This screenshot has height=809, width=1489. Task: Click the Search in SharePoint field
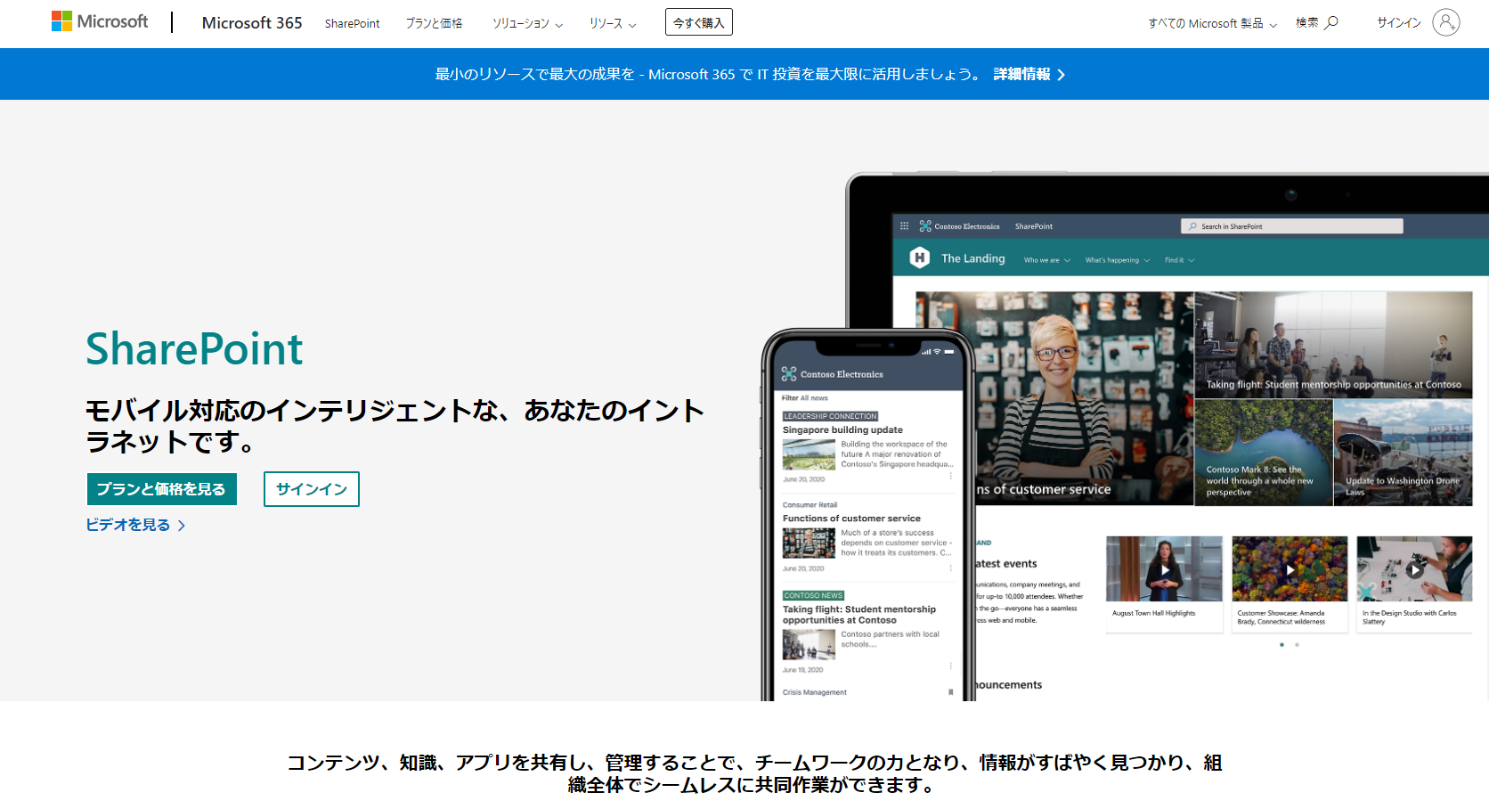click(1292, 226)
